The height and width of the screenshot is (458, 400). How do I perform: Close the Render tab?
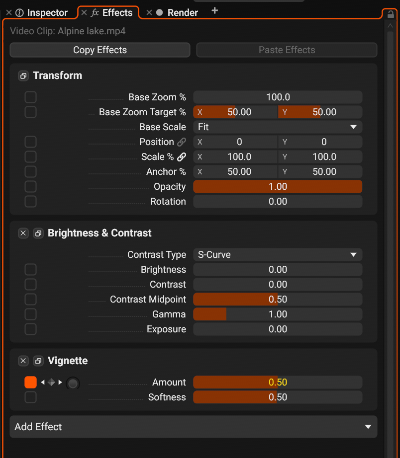pyautogui.click(x=149, y=12)
